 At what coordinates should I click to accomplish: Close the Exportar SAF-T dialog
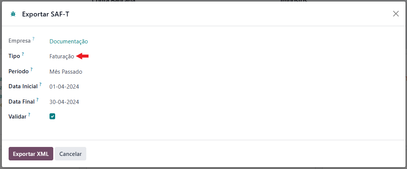[396, 14]
